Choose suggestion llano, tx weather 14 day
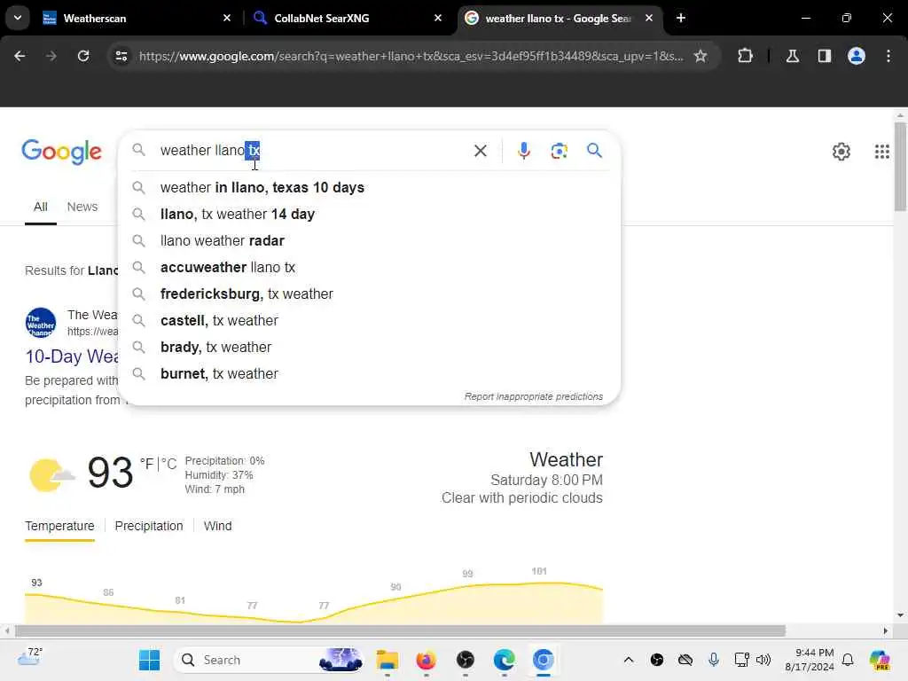 (x=370, y=215)
